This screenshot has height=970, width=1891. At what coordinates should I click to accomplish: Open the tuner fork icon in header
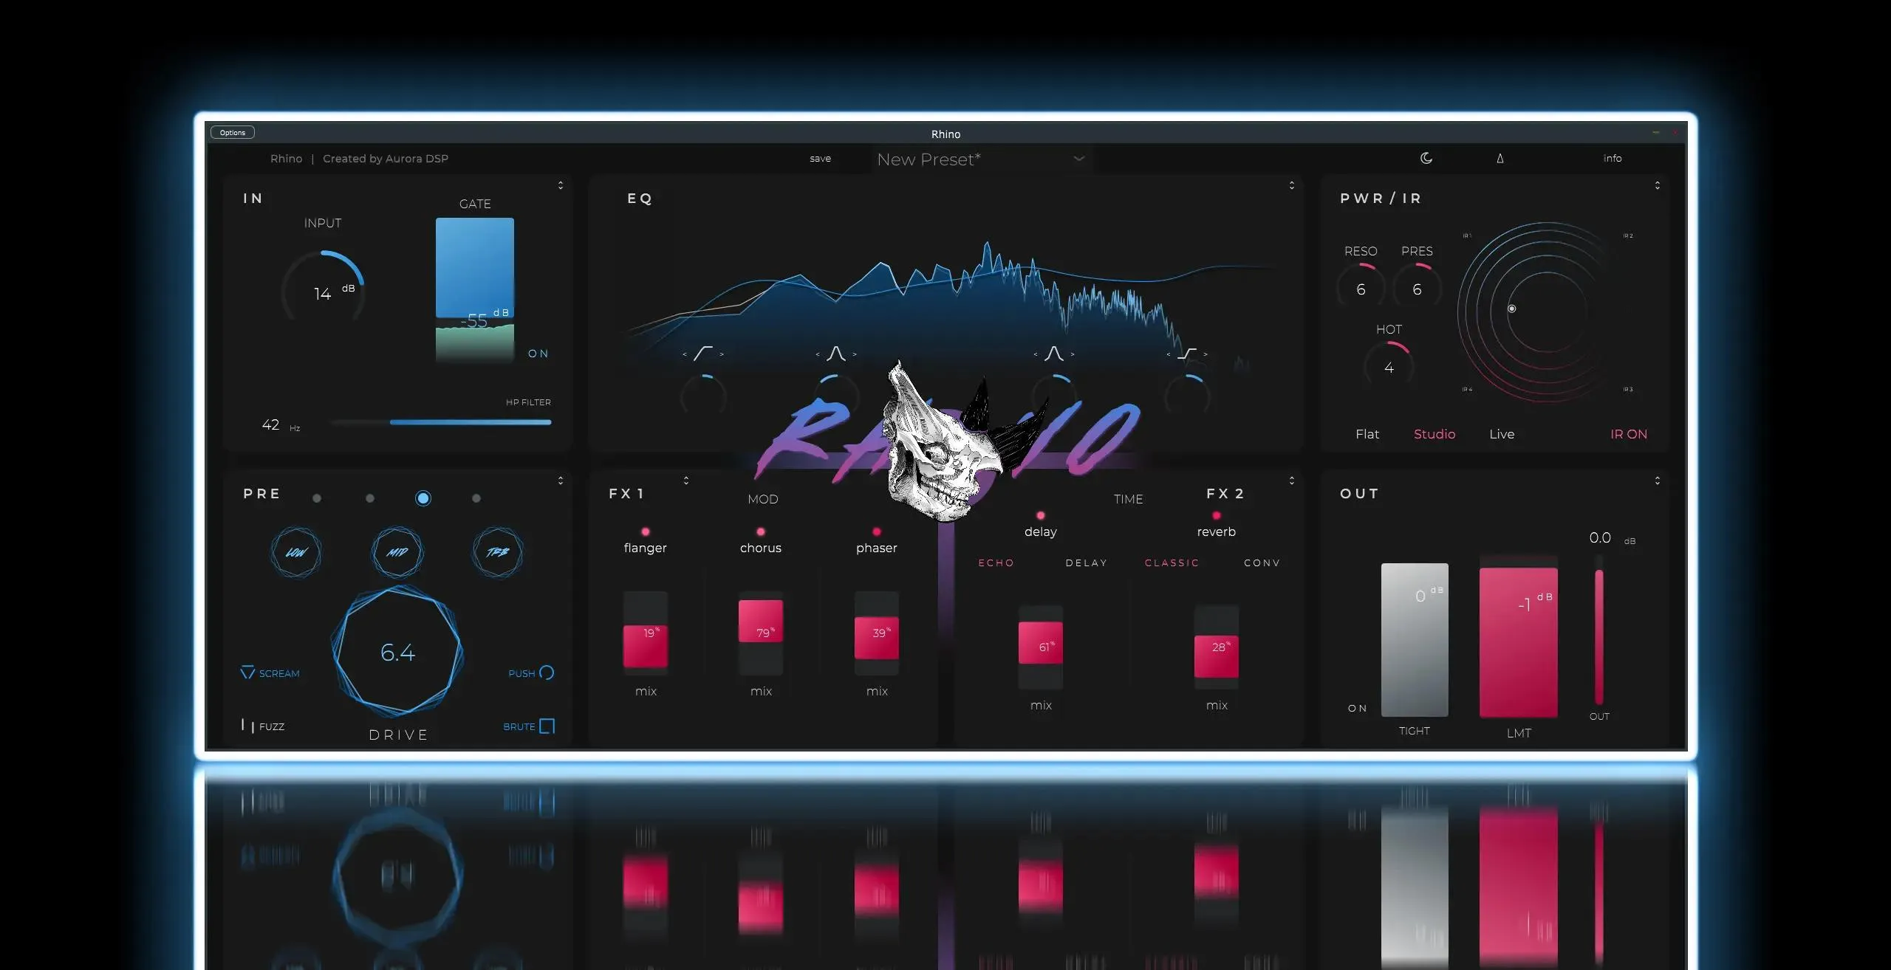click(x=1500, y=158)
